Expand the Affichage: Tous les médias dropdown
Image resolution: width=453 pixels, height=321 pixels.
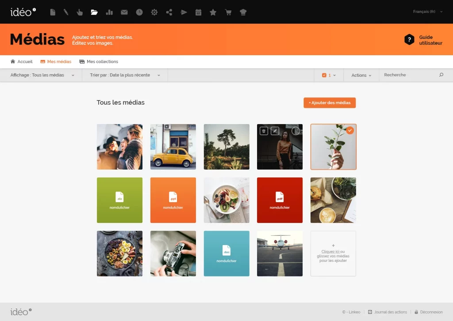tap(42, 75)
